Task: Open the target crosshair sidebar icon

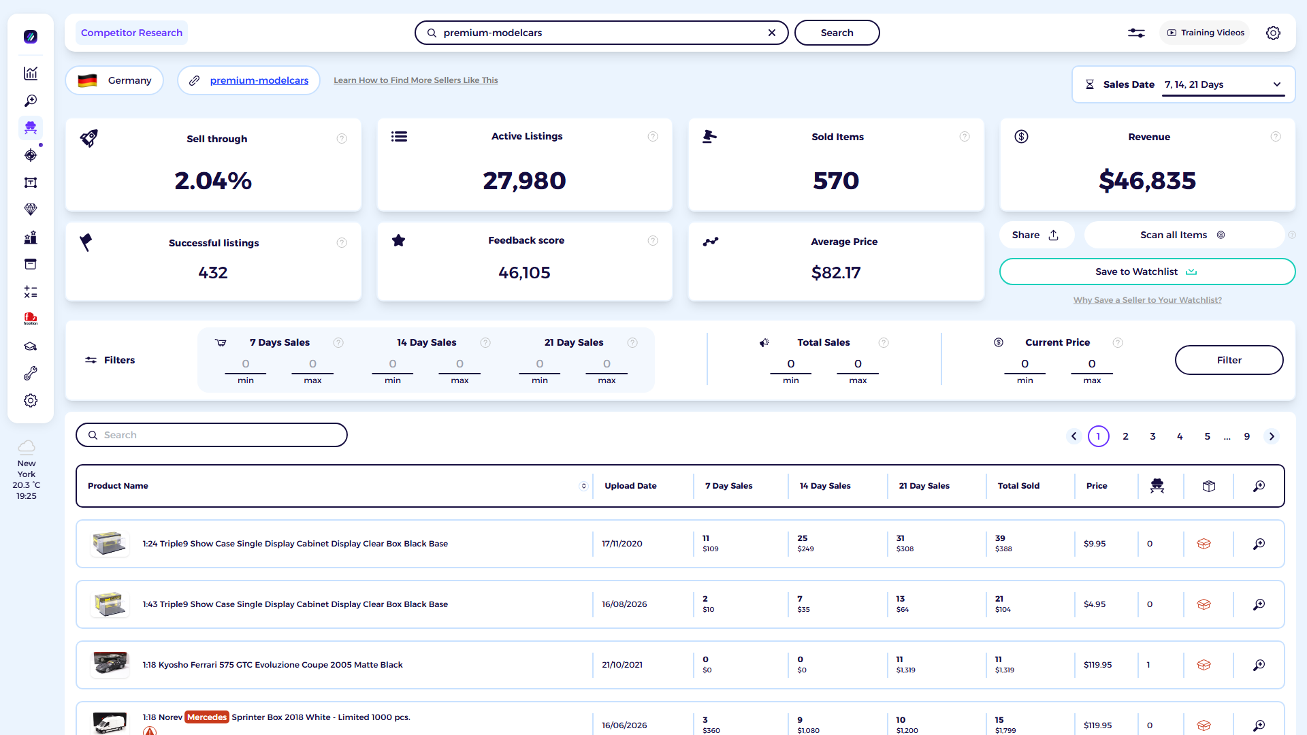Action: pyautogui.click(x=31, y=155)
